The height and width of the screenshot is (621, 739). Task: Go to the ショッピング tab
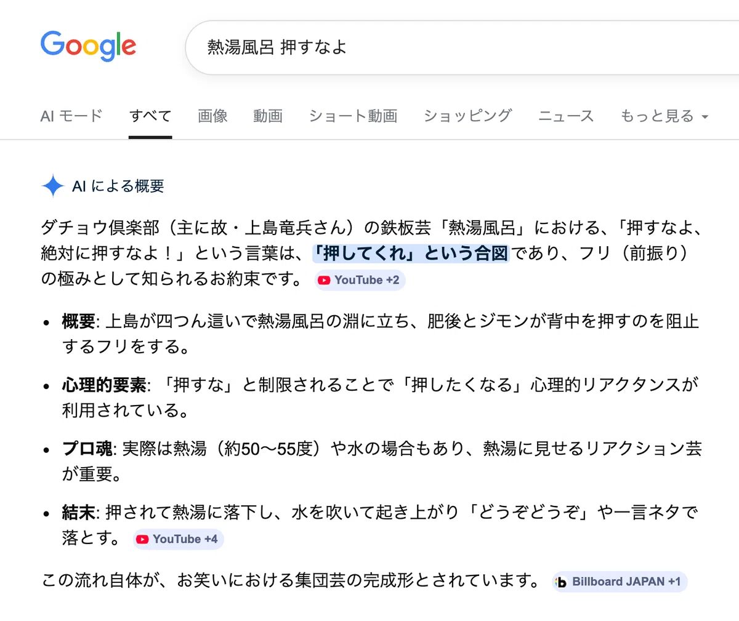coord(467,116)
